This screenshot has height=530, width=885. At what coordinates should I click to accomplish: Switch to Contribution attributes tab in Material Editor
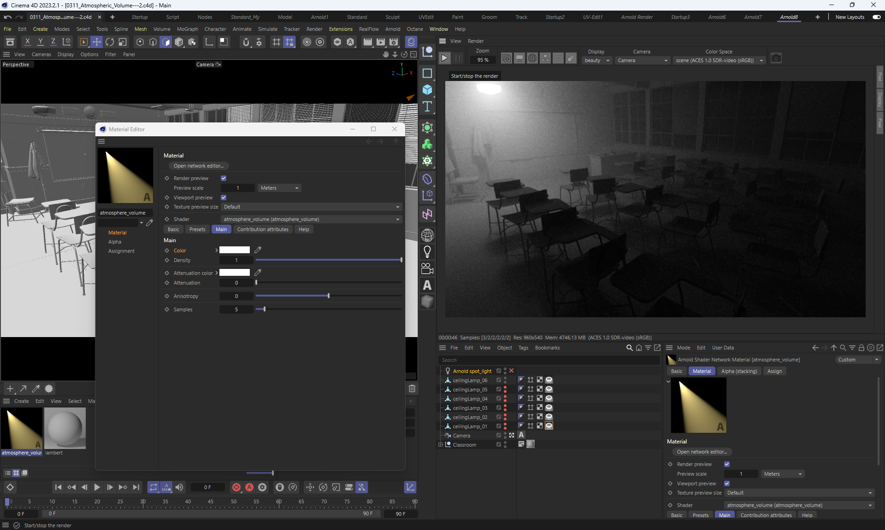[x=263, y=229]
